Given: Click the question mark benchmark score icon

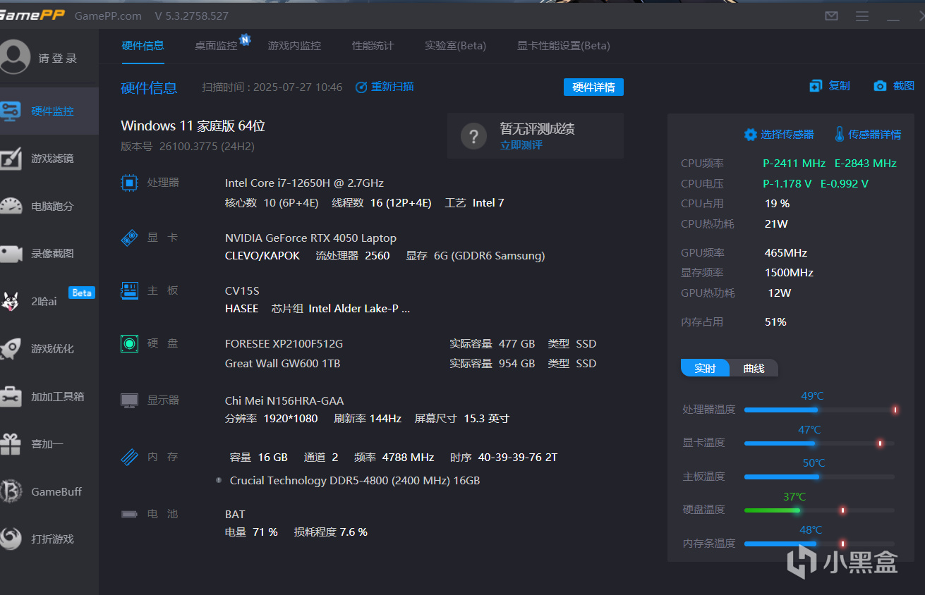Looking at the screenshot, I should click(474, 136).
